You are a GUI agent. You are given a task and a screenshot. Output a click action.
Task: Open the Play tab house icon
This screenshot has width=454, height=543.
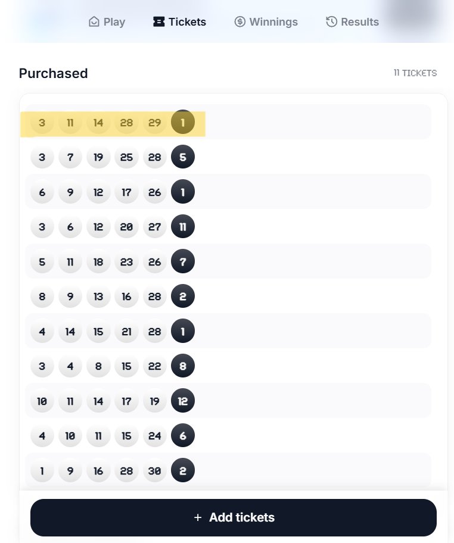point(94,22)
